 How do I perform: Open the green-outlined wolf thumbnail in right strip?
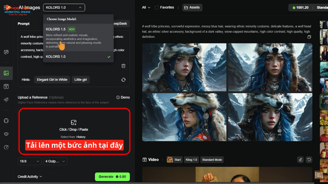pos(324,102)
